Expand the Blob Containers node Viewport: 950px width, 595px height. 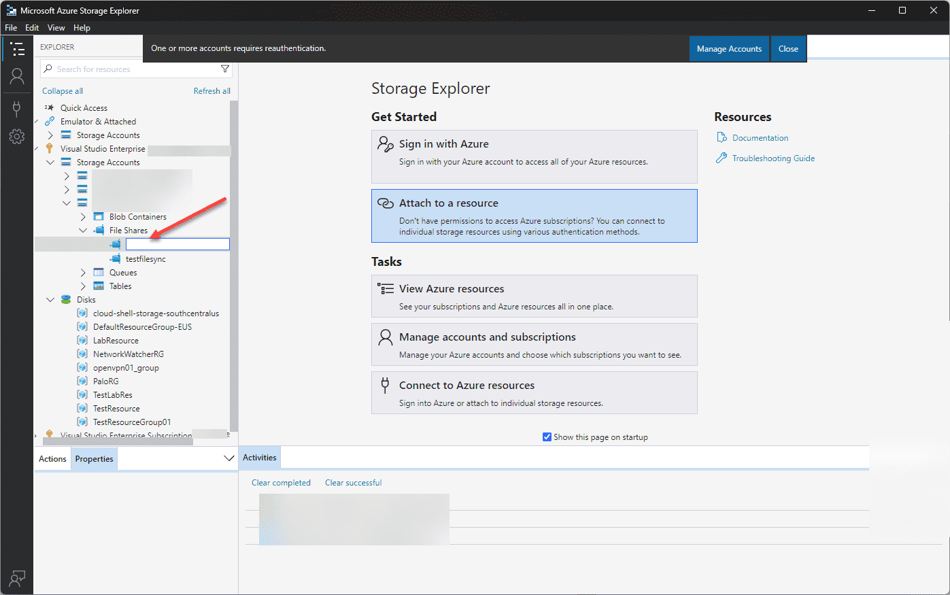pyautogui.click(x=83, y=216)
